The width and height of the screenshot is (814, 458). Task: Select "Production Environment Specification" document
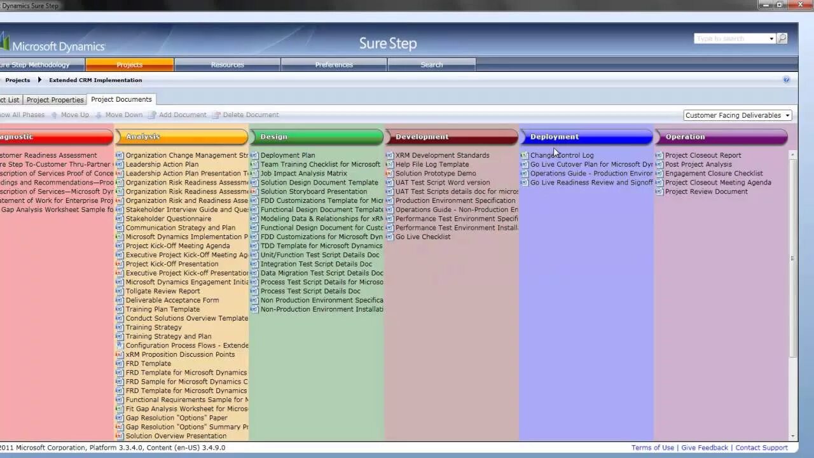pos(455,200)
